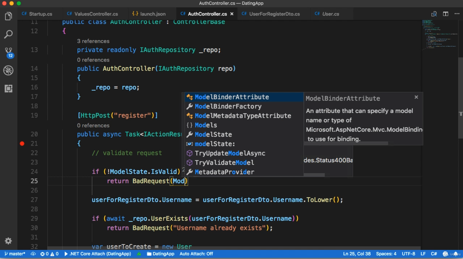Change the UTF-8 file encoding
Screen dimensions: 463x259
[408, 254]
